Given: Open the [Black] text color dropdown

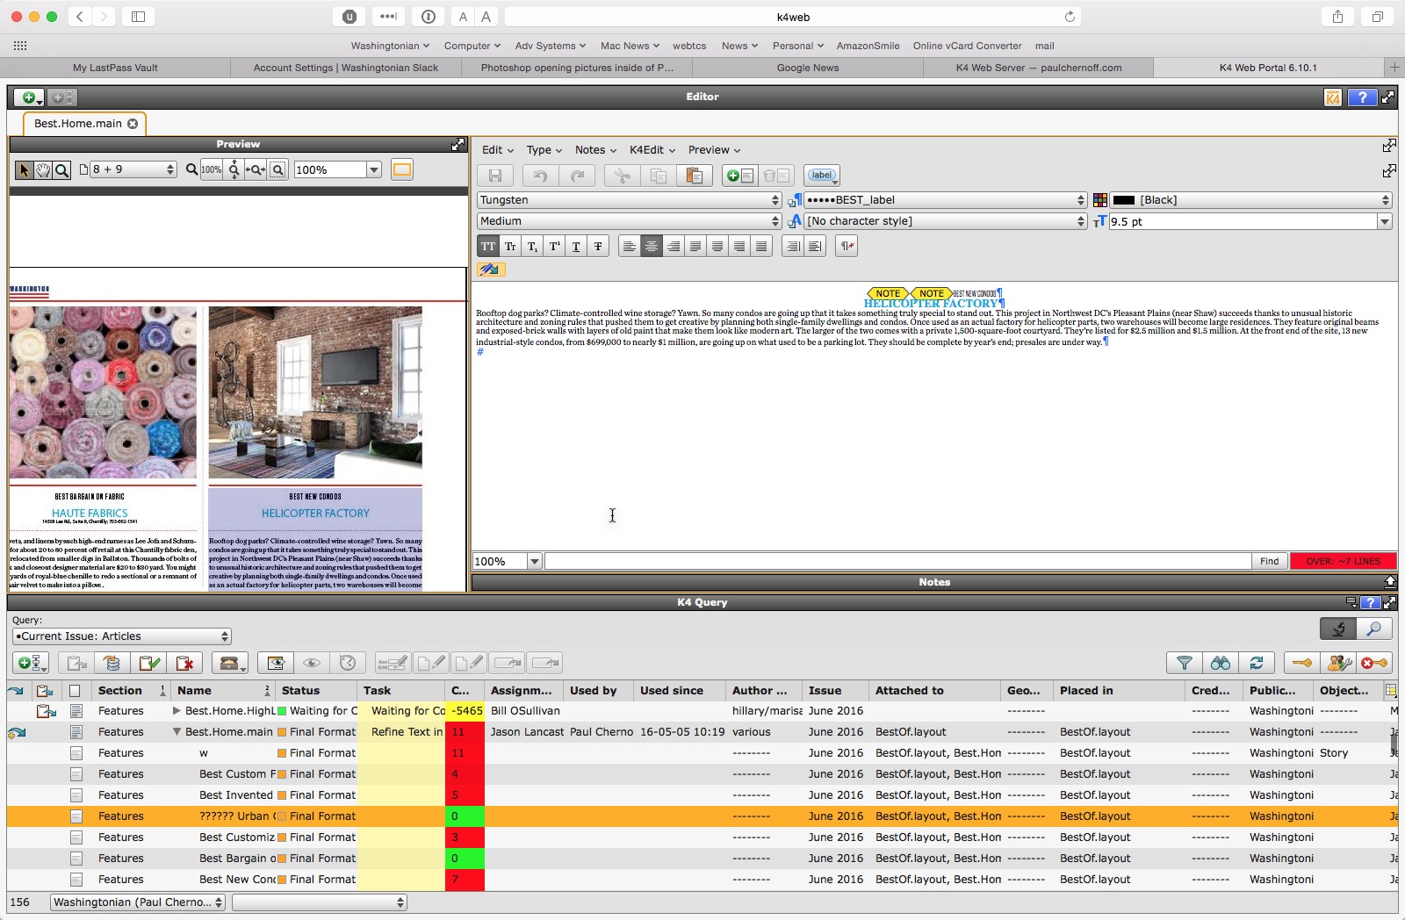Looking at the screenshot, I should pos(1250,200).
